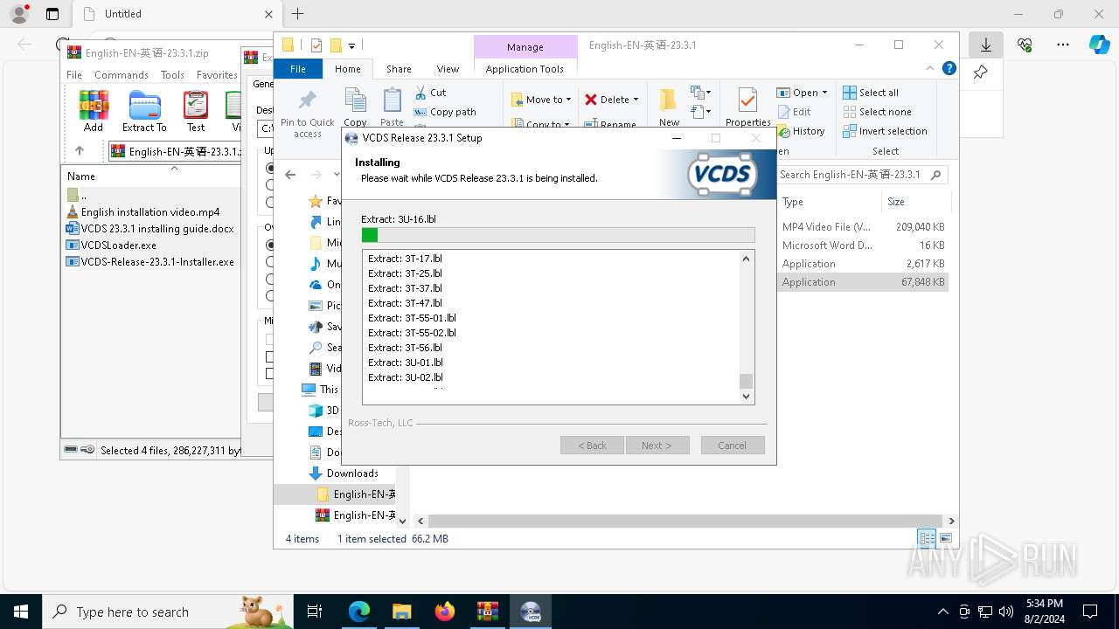Image resolution: width=1119 pixels, height=629 pixels.
Task: Select VCDSLoader.exe in WinRAR list
Action: pyautogui.click(x=118, y=245)
